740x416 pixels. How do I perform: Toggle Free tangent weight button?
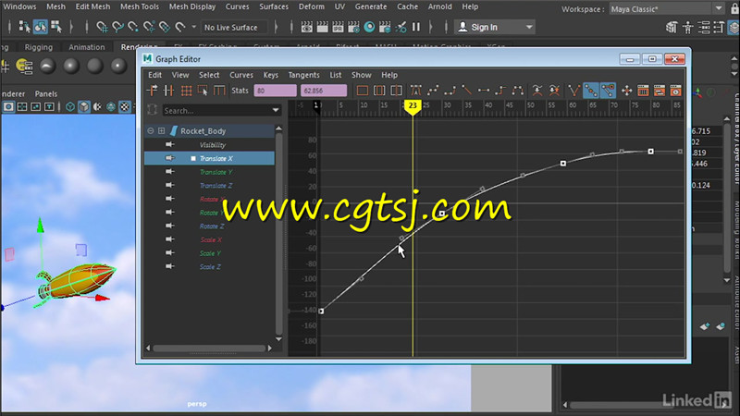tap(608, 91)
